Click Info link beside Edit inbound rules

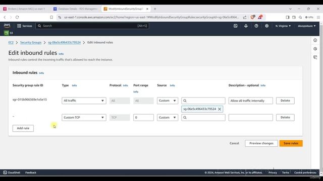(x=61, y=54)
